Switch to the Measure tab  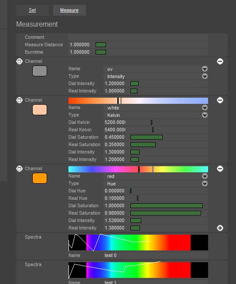point(69,10)
